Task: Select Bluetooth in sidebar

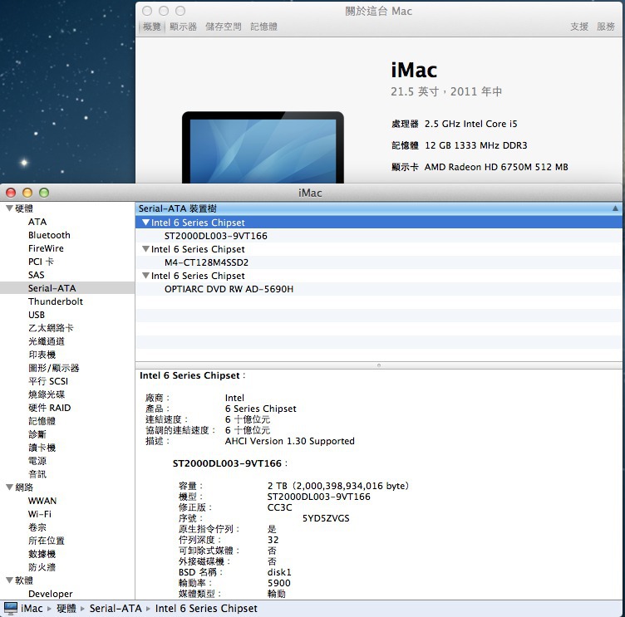Action: coord(49,235)
